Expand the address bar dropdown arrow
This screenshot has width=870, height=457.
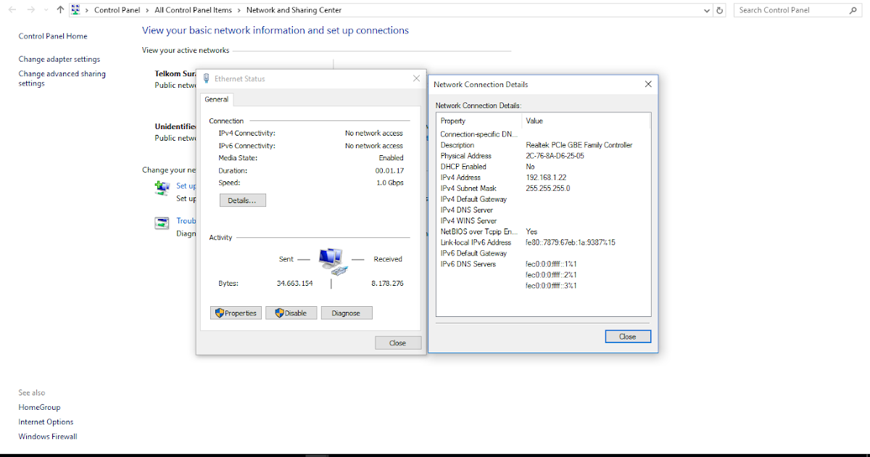tap(706, 9)
